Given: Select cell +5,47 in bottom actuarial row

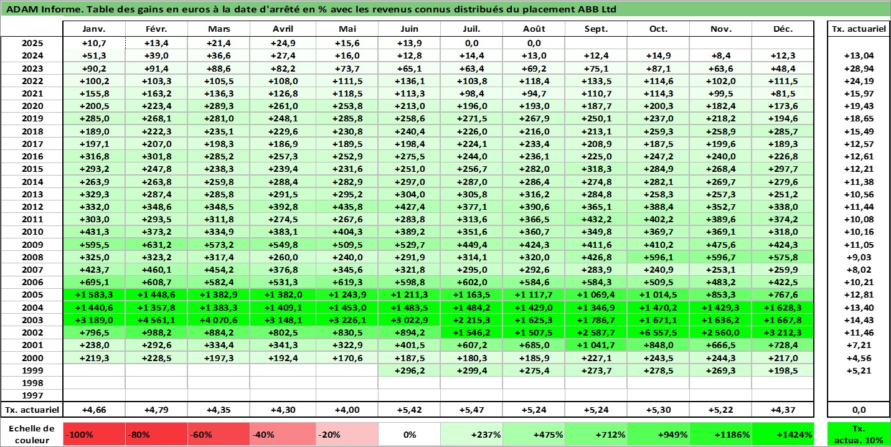Looking at the screenshot, I should click(471, 410).
